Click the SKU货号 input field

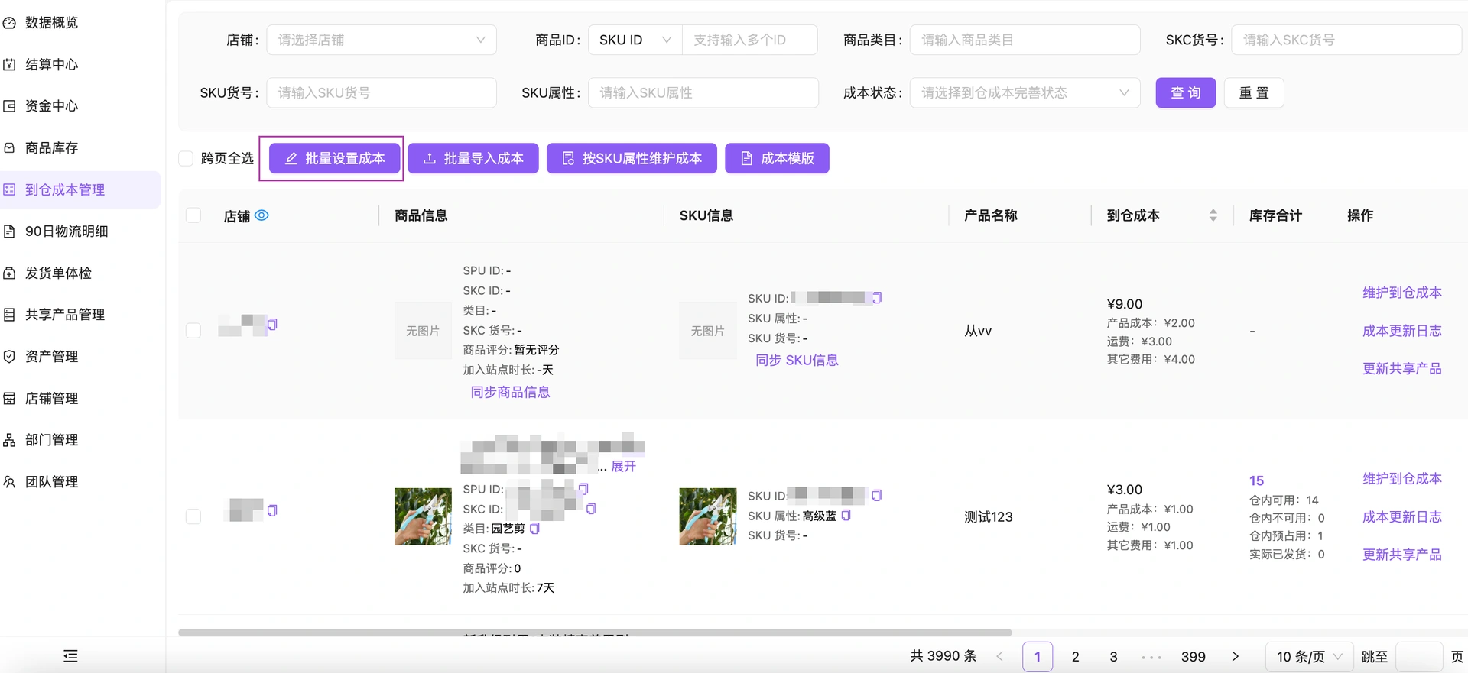(x=382, y=92)
